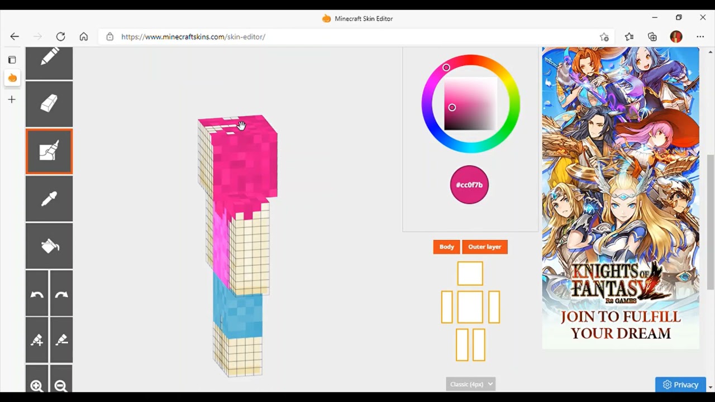The image size is (715, 402).
Task: Go back in browser
Action: pyautogui.click(x=15, y=37)
